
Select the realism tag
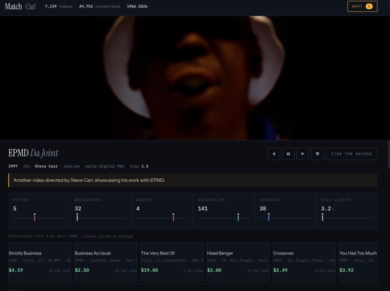(x=72, y=166)
